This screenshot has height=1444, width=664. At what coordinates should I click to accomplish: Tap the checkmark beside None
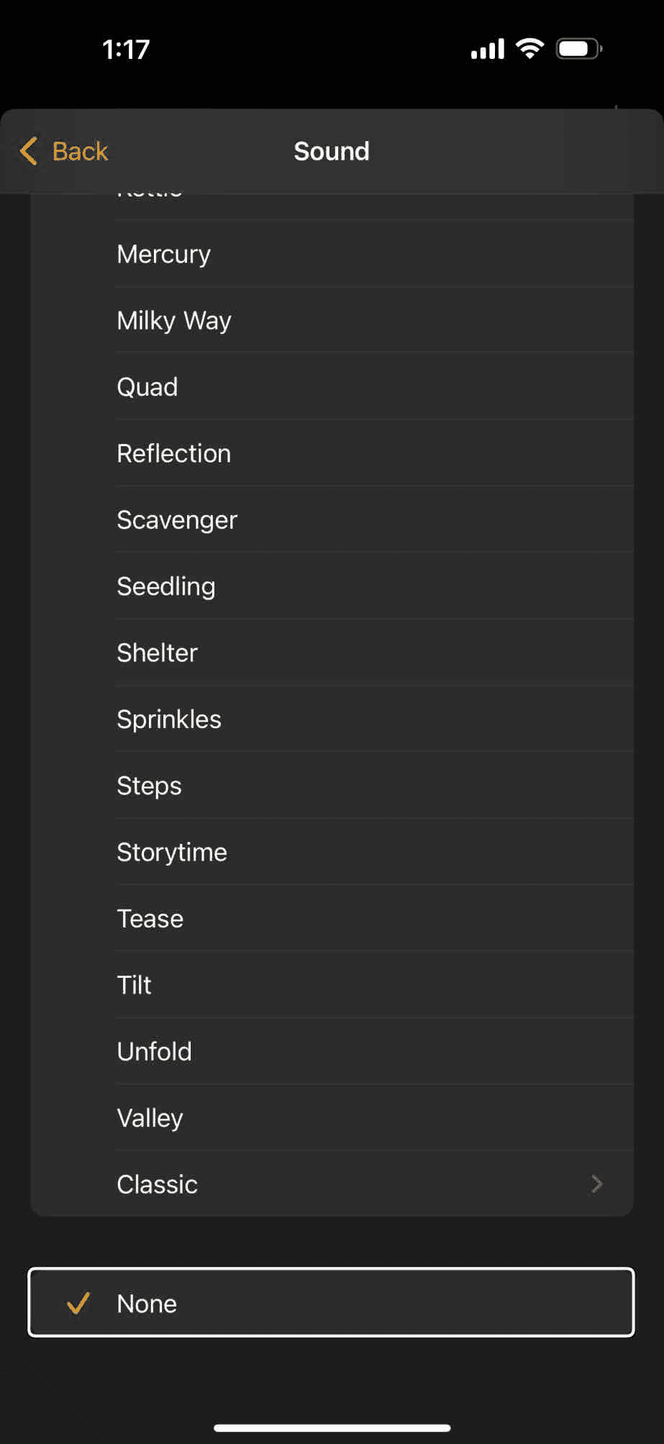coord(78,1303)
